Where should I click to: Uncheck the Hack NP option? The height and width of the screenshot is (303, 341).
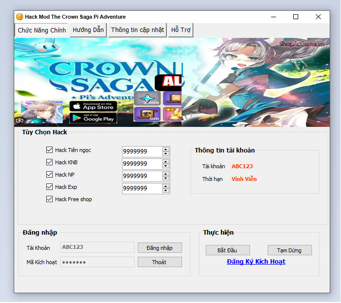[49, 174]
